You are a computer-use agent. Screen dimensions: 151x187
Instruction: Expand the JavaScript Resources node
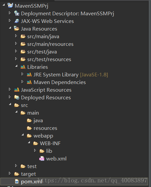click(10, 89)
